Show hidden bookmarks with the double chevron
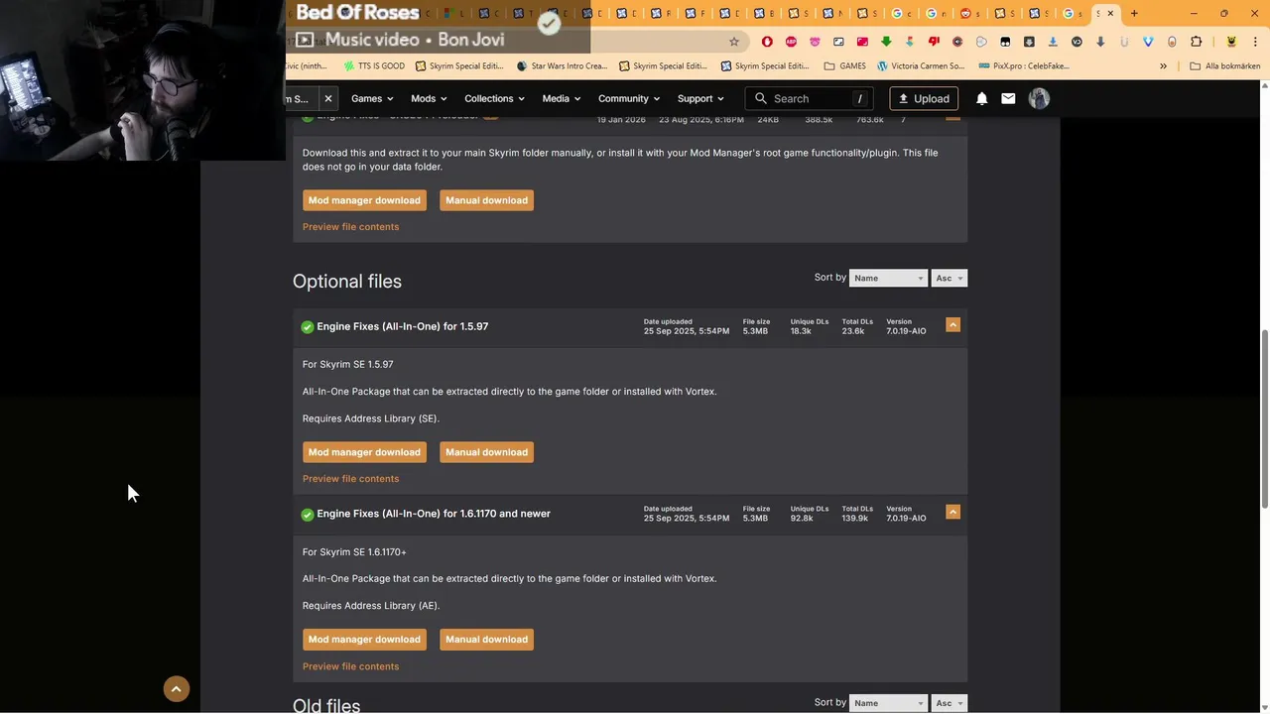Screen dimensions: 1270x714 point(1163,66)
